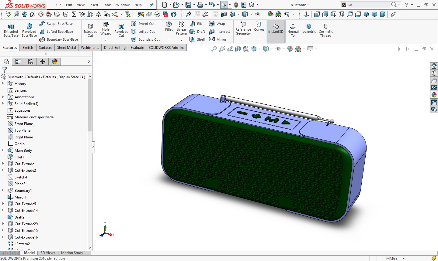Open the Tools menu
Screen dimensions: 438x261
tap(107, 5)
